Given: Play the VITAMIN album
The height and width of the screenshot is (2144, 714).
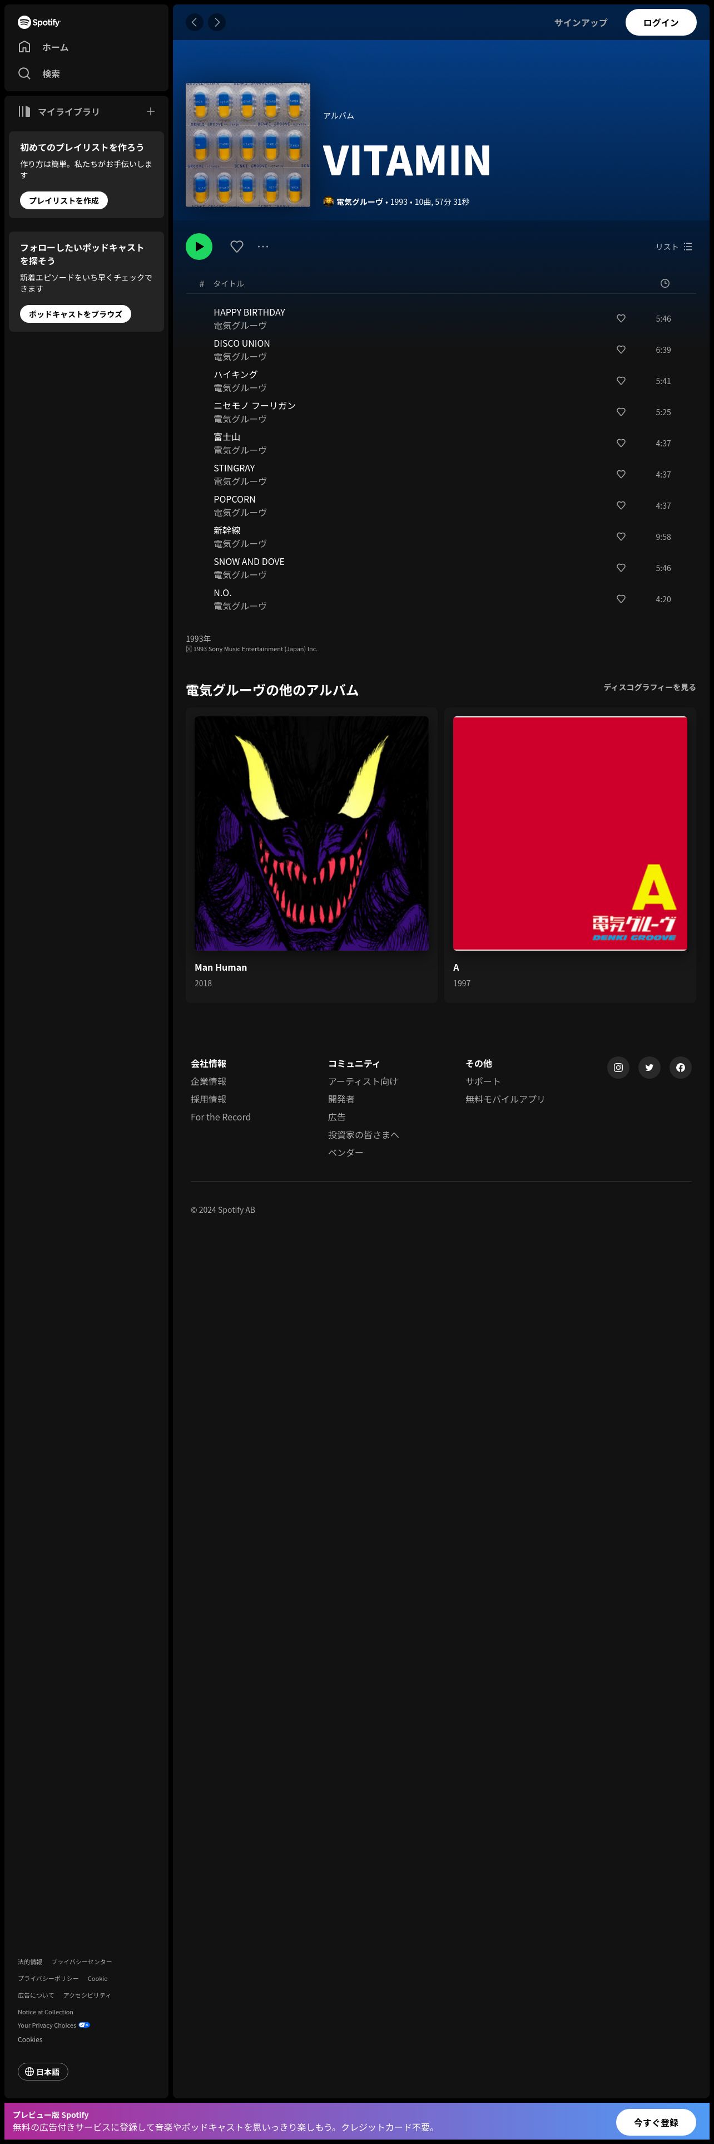Looking at the screenshot, I should [x=199, y=247].
